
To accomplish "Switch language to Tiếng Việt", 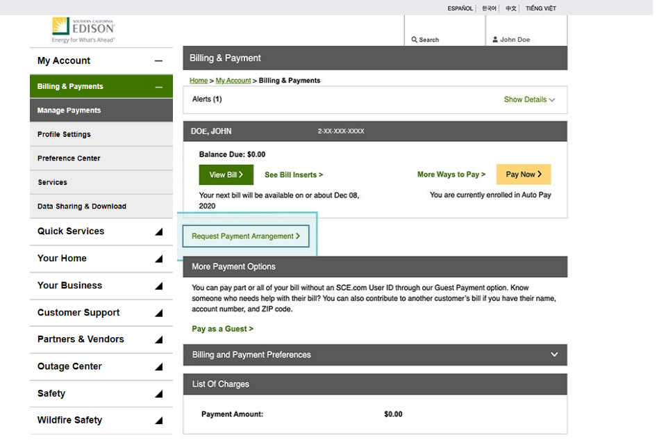I will (x=540, y=8).
